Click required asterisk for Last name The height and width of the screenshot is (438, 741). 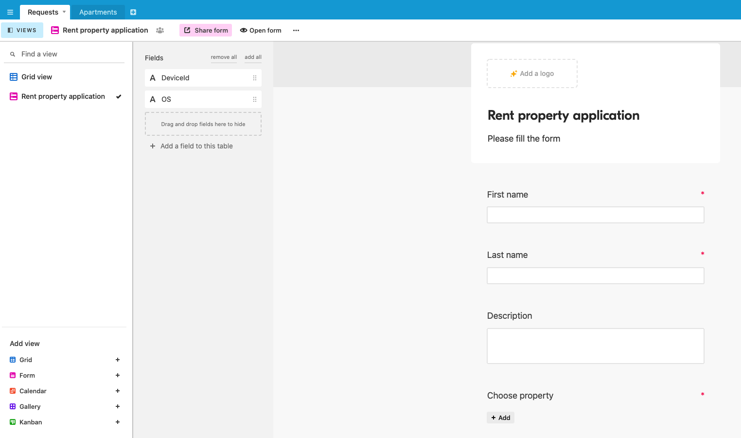[703, 254]
